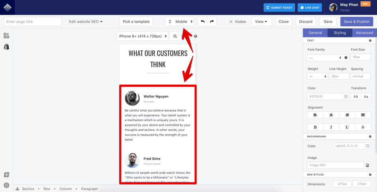Click the text color hex field
Screen dimensions: 377x192
pos(325,96)
